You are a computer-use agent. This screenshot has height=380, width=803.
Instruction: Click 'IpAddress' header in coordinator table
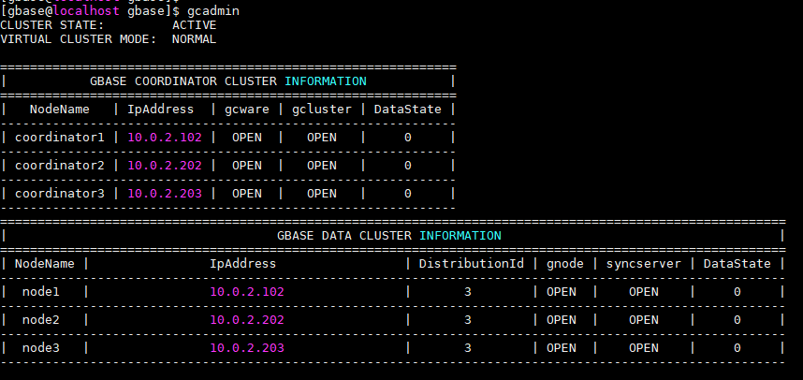click(161, 110)
